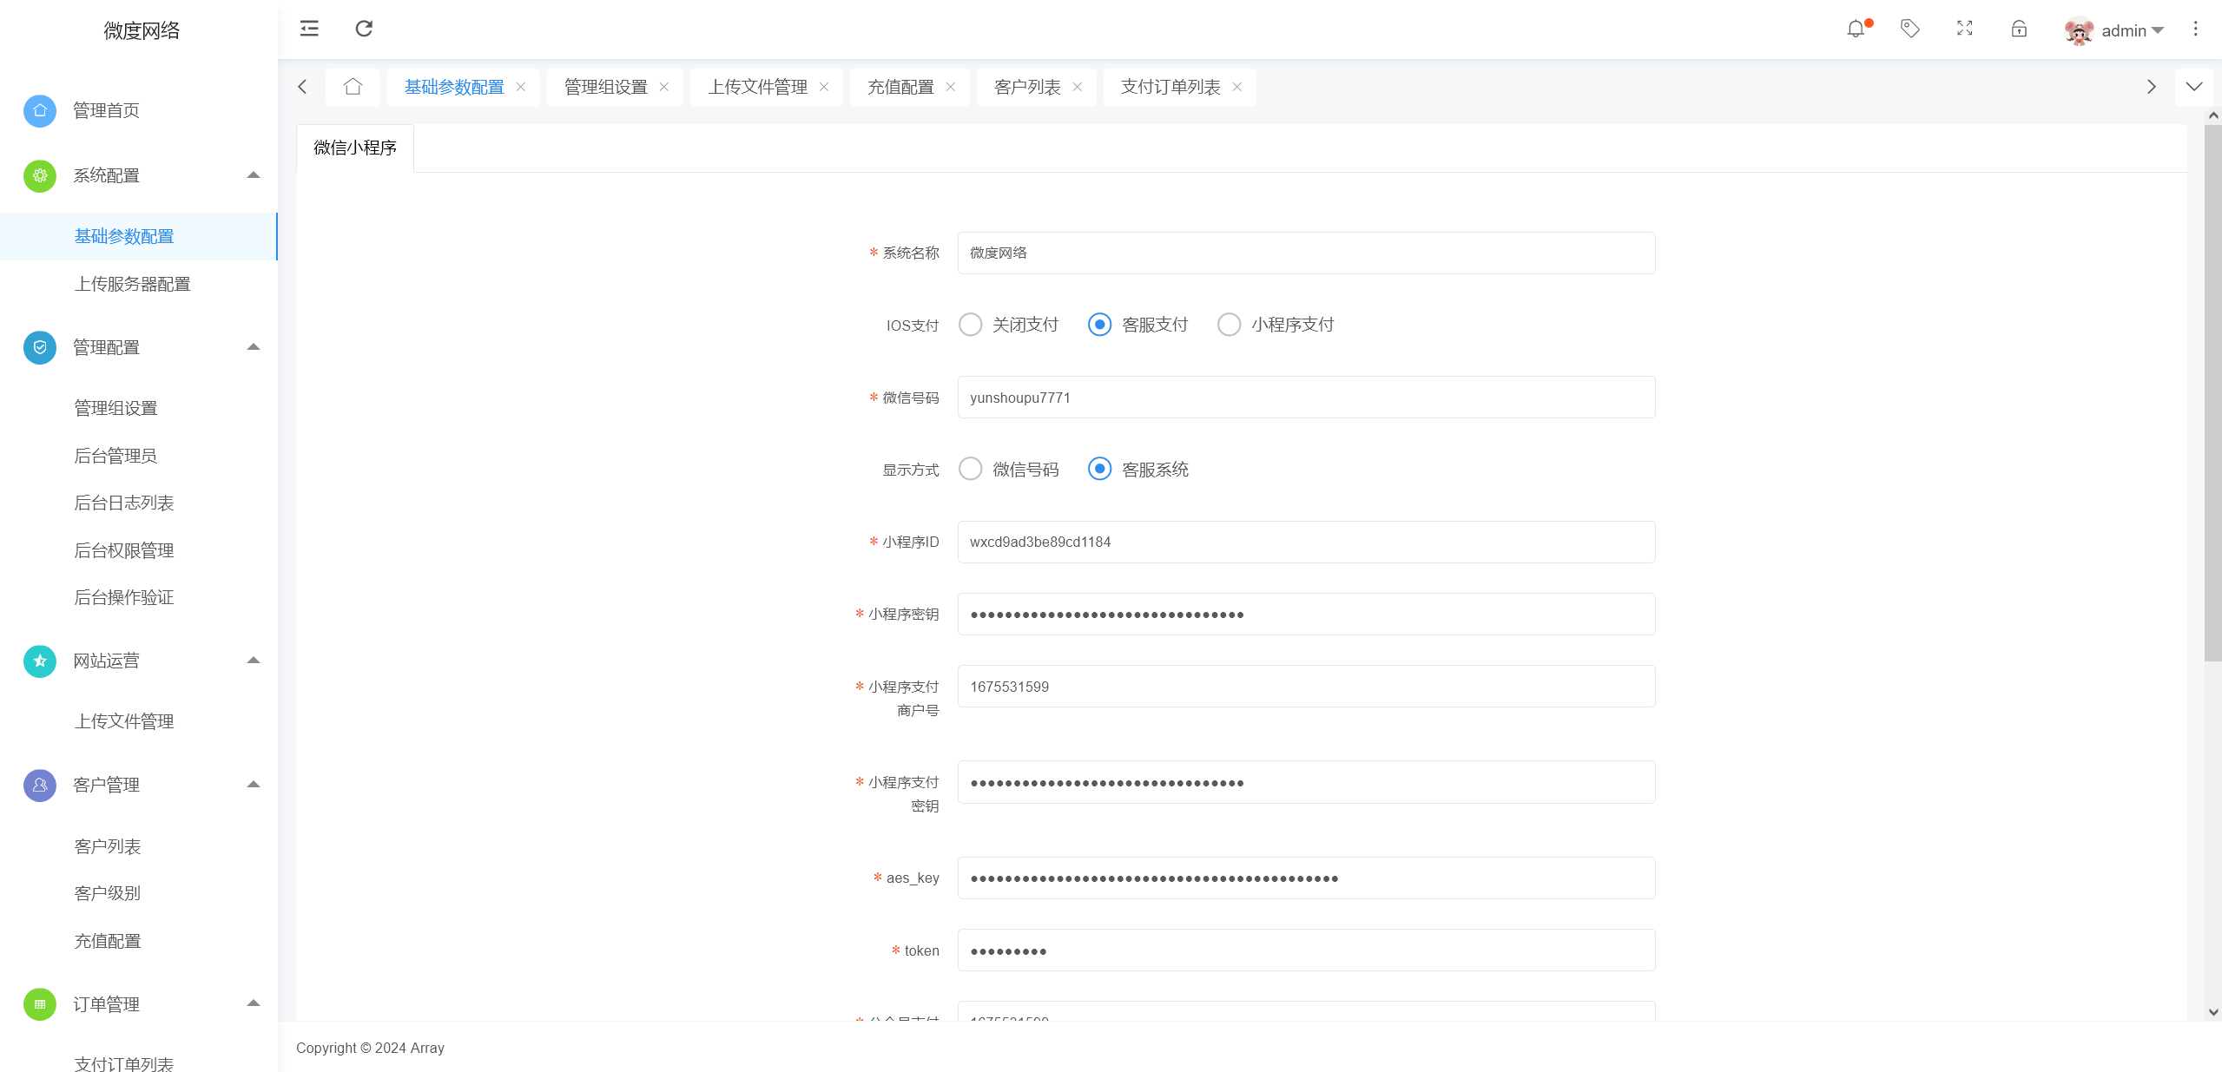This screenshot has width=2222, height=1072.
Task: Open the 客户列表 tab
Action: coord(1028,87)
